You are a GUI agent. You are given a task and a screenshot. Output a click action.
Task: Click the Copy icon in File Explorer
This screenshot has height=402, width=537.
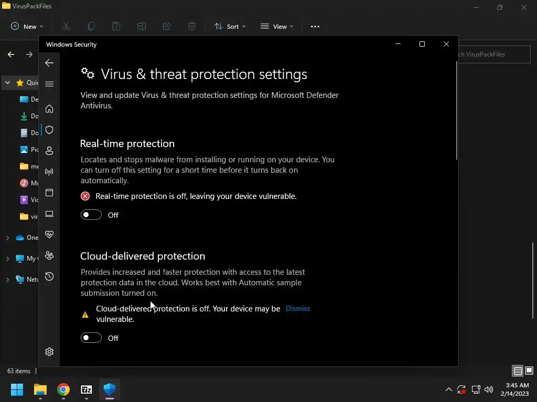point(91,26)
